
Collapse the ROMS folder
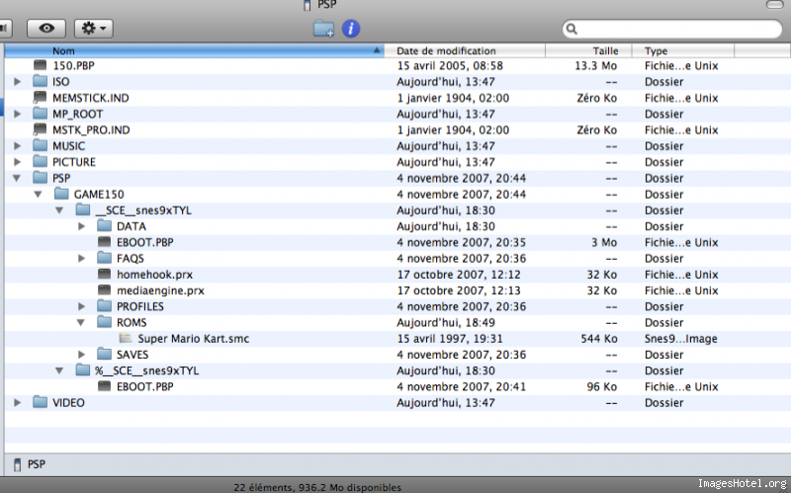81,323
